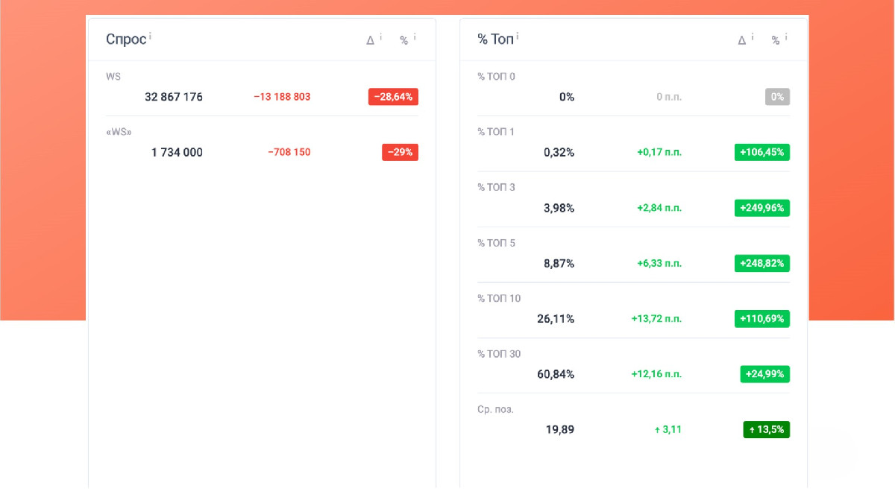
Task: Click the red −29% badge for «WS»
Action: 400,152
